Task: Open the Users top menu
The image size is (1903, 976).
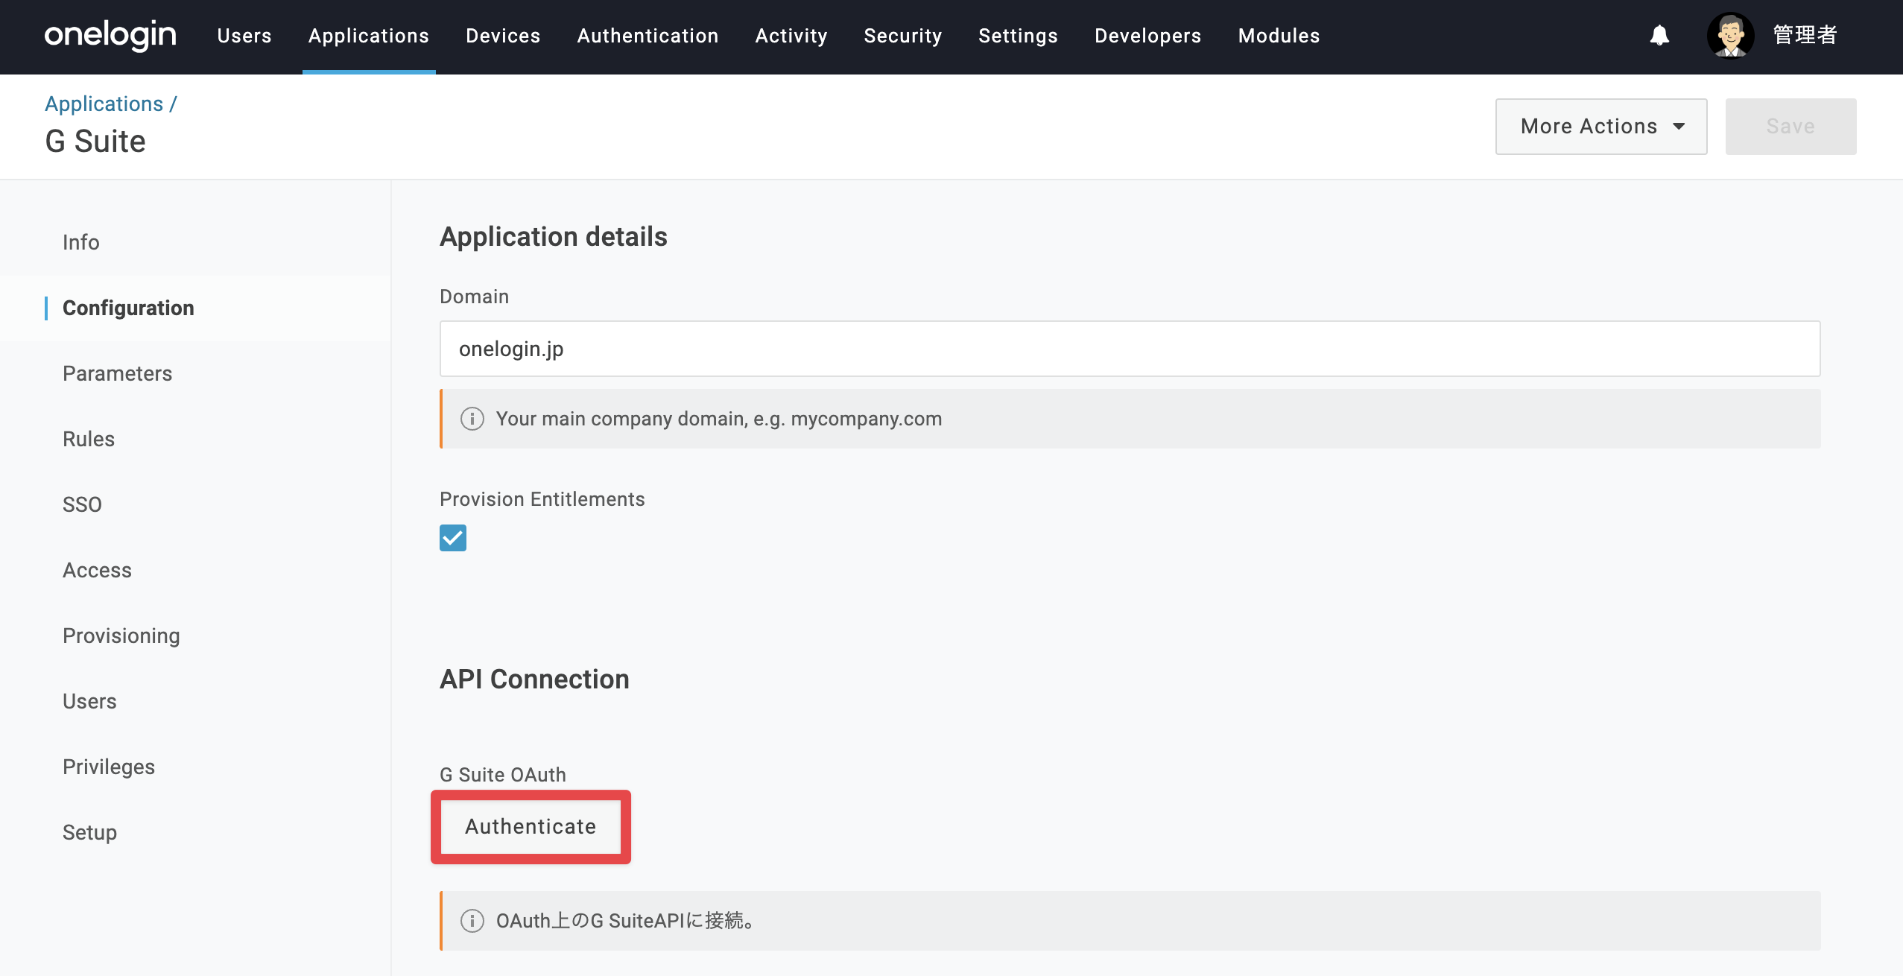Action: point(244,36)
